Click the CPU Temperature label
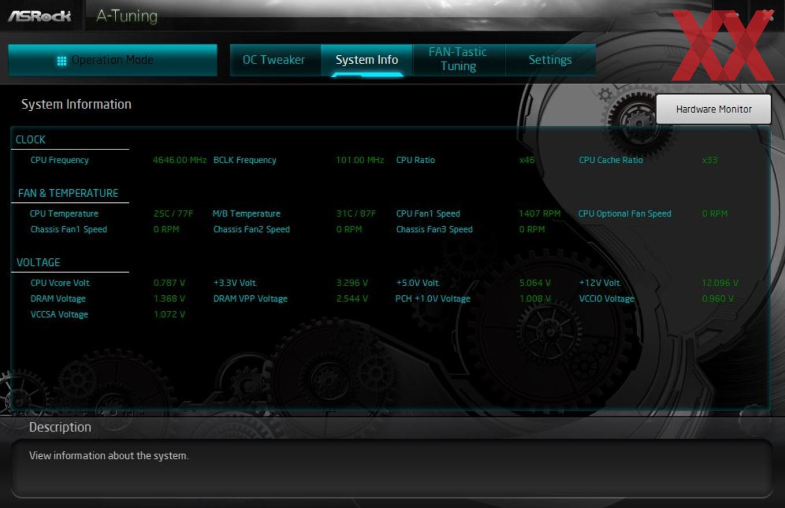The width and height of the screenshot is (785, 508). coord(64,213)
